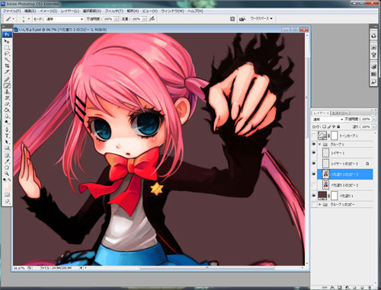The height and width of the screenshot is (290, 381).
Task: Open the layer blend mode dropdown
Action: [328, 120]
